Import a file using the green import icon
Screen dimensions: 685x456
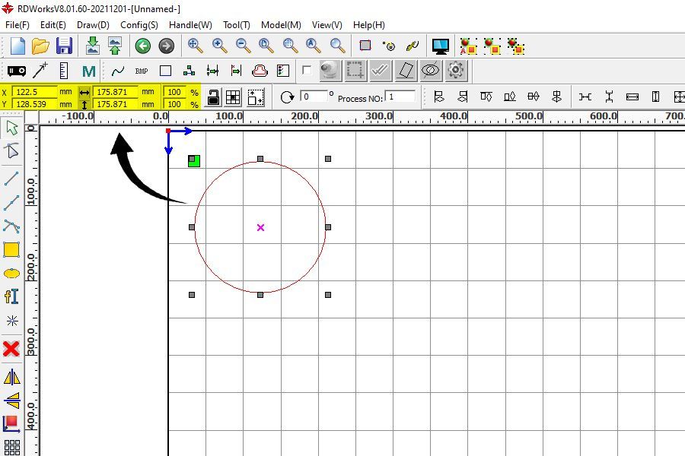(x=92, y=46)
